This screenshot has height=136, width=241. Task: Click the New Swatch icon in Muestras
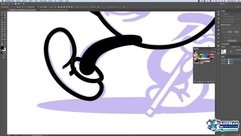(211, 82)
